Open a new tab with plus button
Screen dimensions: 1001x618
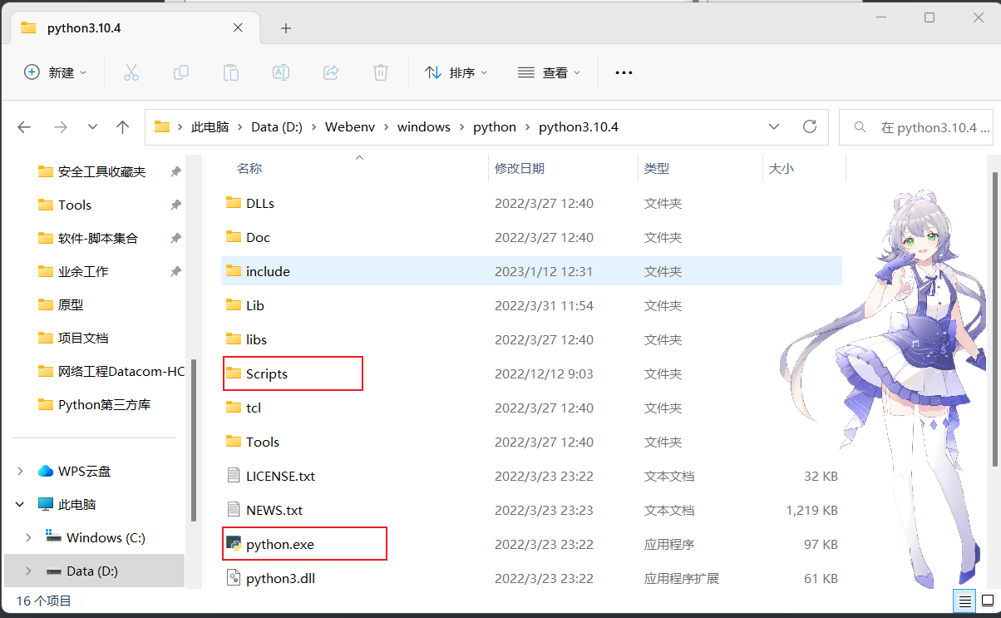click(x=286, y=28)
